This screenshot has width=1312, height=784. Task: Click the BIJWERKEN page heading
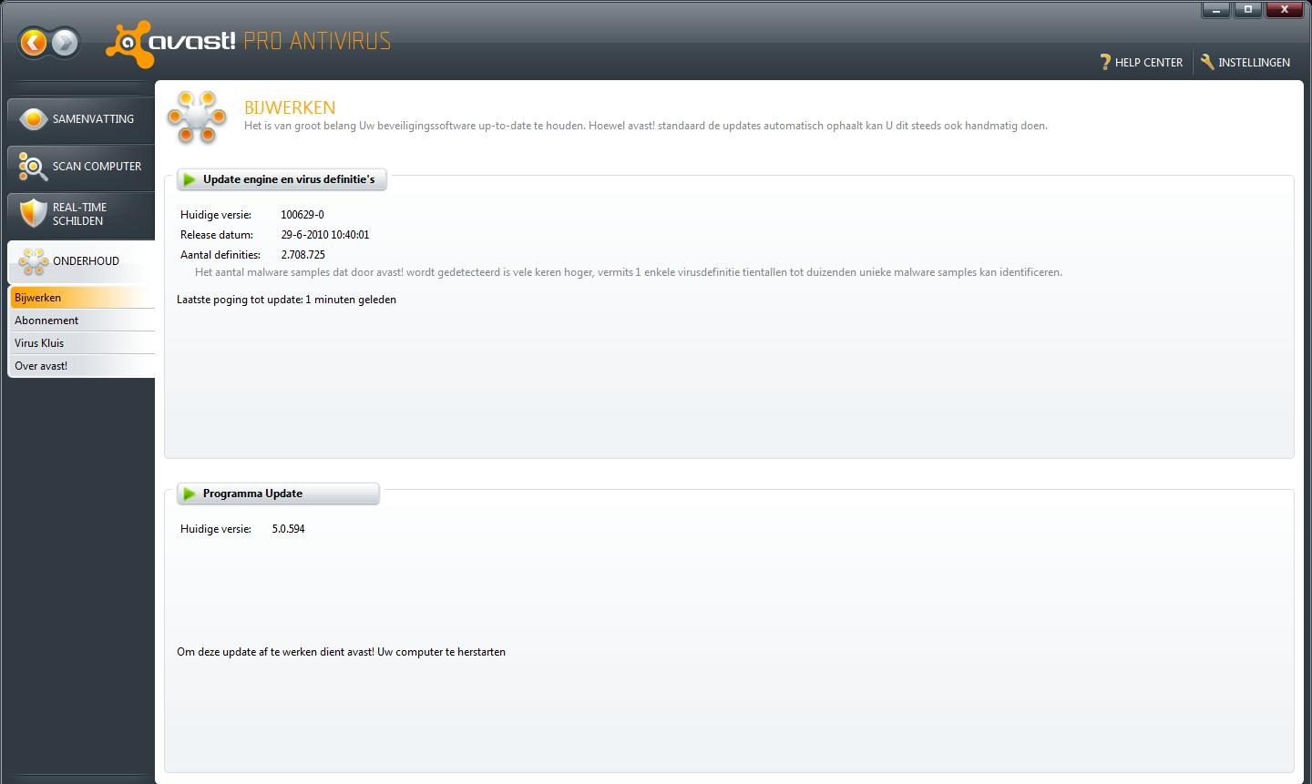[x=290, y=107]
